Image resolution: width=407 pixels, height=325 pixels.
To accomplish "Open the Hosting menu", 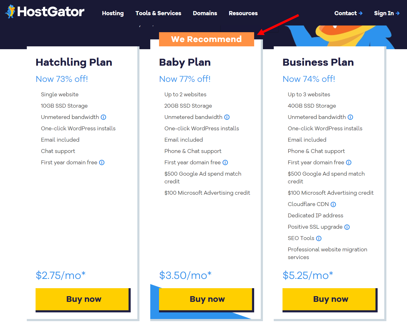I will click(113, 13).
